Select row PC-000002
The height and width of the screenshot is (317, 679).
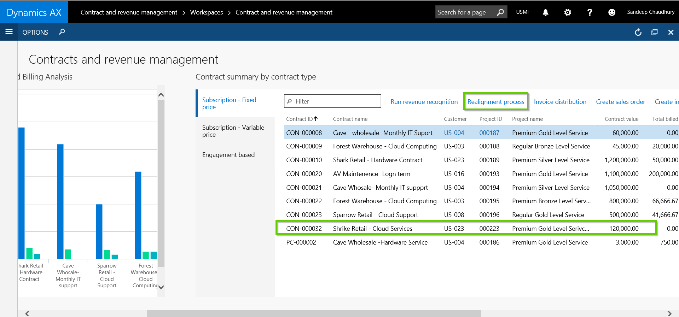coord(481,242)
